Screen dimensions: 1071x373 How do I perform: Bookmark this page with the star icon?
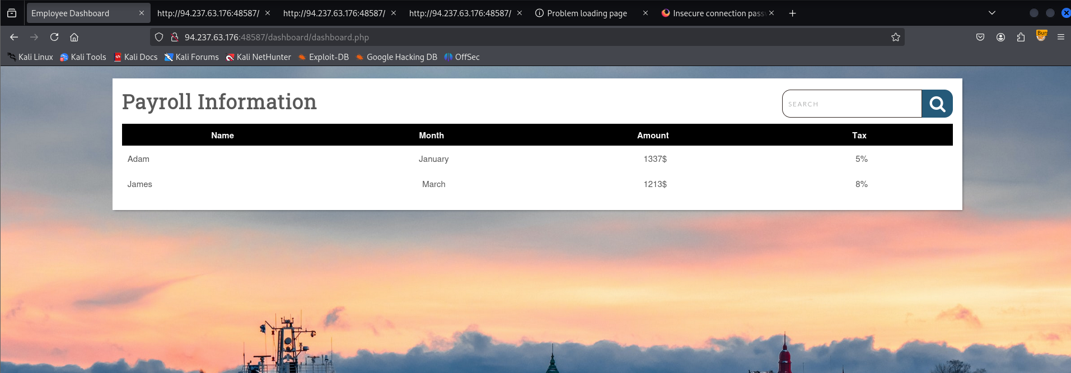click(895, 37)
